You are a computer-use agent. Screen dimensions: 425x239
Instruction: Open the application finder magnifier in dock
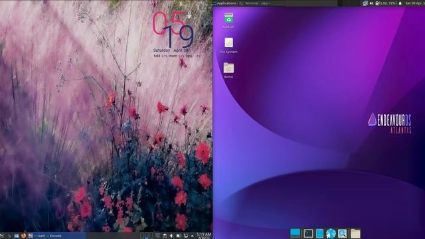[x=343, y=233]
